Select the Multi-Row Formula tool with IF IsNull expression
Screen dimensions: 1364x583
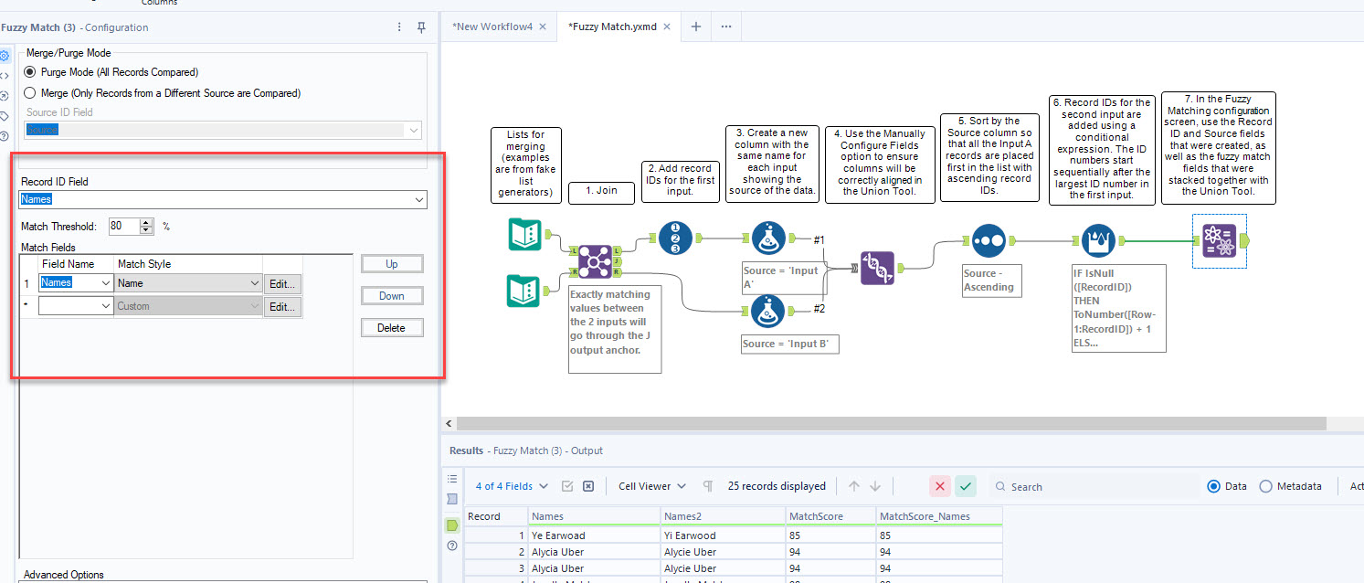click(1098, 240)
